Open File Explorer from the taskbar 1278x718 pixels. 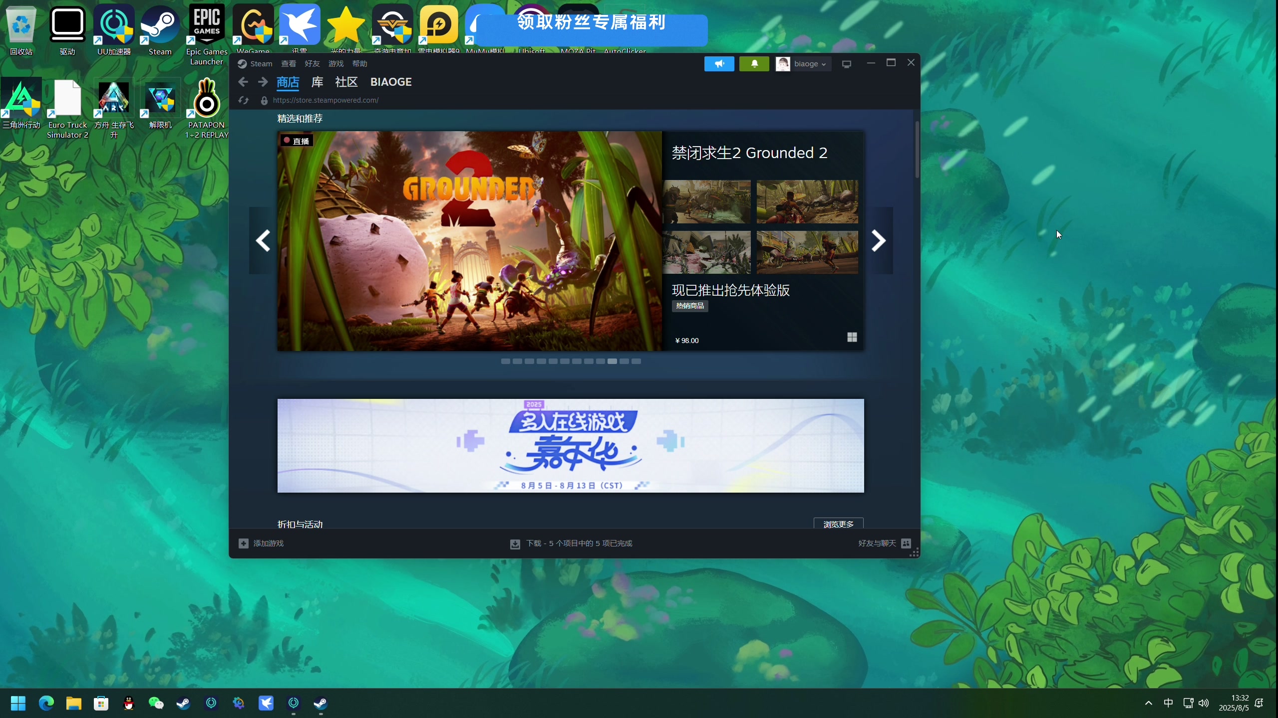click(74, 703)
